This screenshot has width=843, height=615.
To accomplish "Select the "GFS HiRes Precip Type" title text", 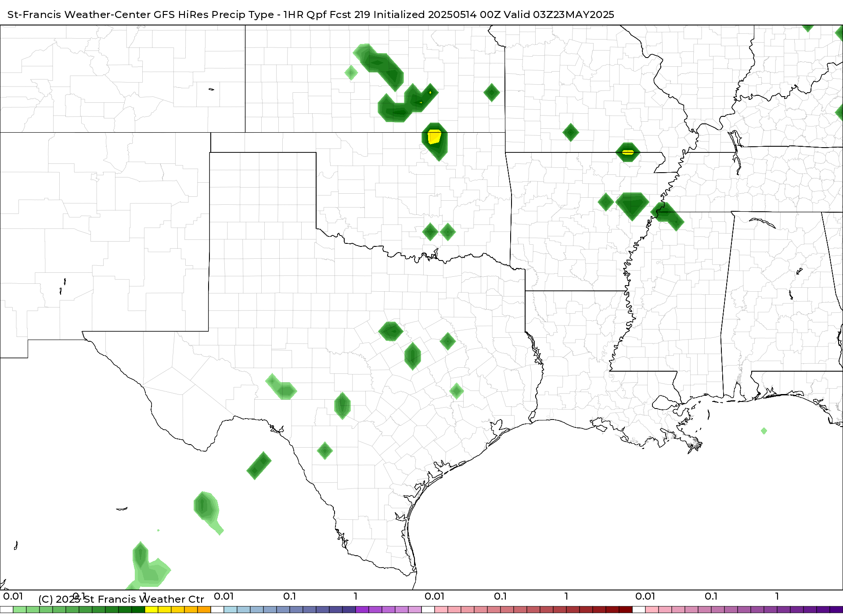I will pos(214,14).
